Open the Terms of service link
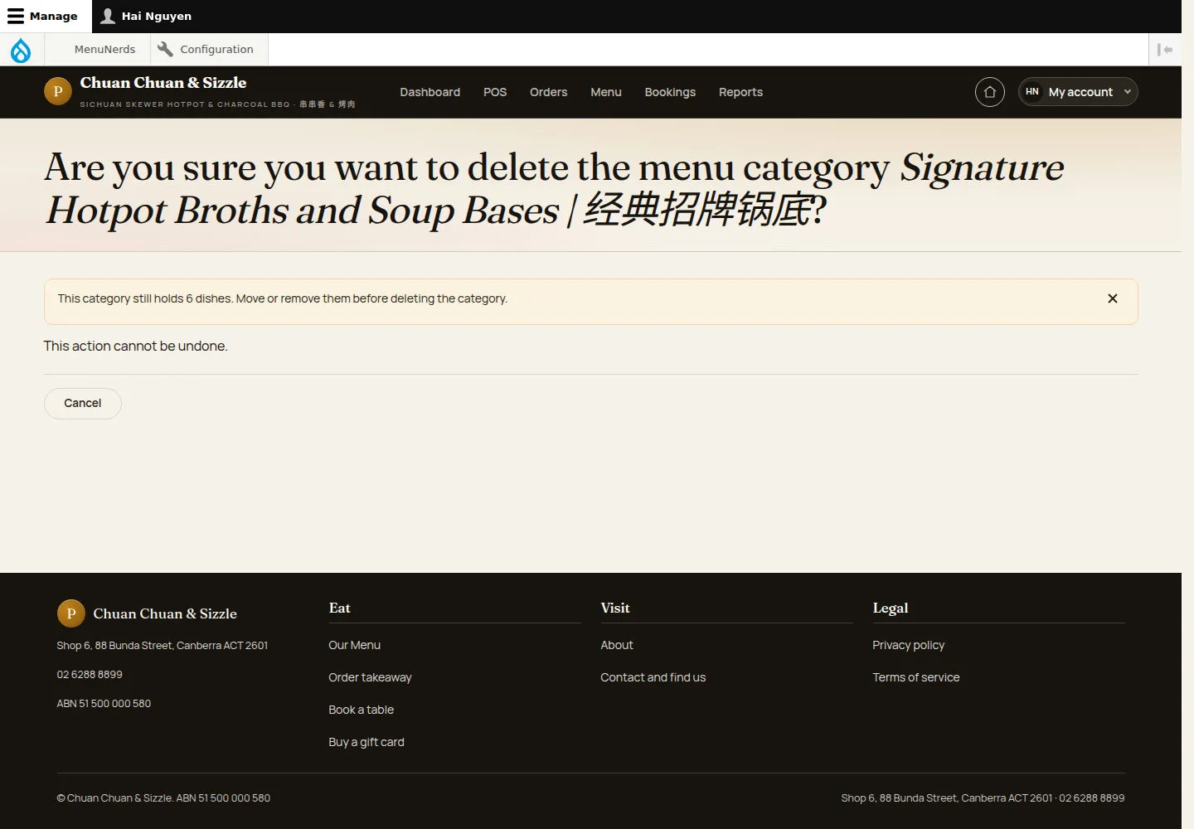The width and height of the screenshot is (1194, 829). 915,677
